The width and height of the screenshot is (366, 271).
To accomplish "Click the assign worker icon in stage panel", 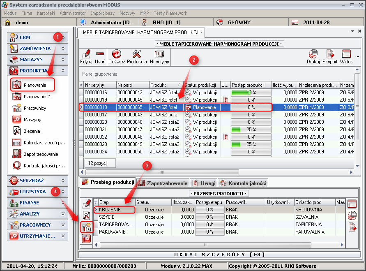I will [x=86, y=227].
